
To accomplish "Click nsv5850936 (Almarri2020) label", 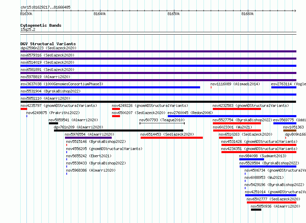I will [275, 206].
